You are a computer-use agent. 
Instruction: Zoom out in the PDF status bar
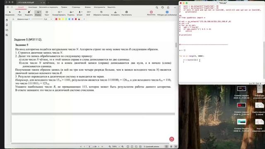[110, 147]
